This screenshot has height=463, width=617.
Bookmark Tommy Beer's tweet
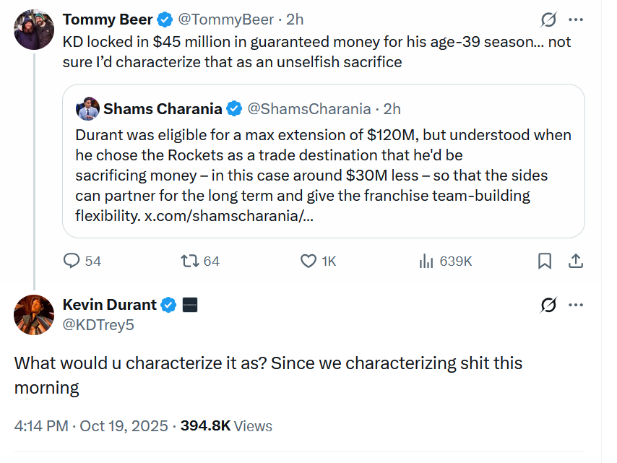click(x=545, y=261)
